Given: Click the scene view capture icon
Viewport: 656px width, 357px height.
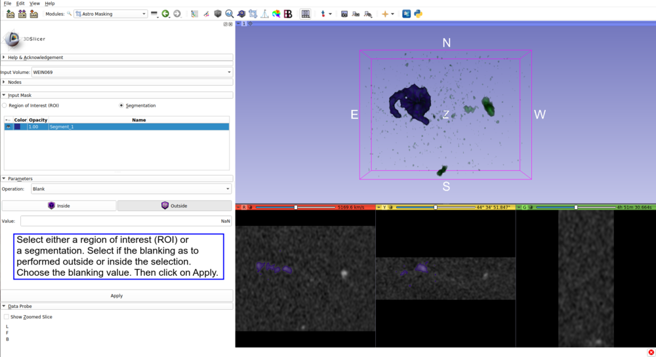Looking at the screenshot, I should [356, 14].
